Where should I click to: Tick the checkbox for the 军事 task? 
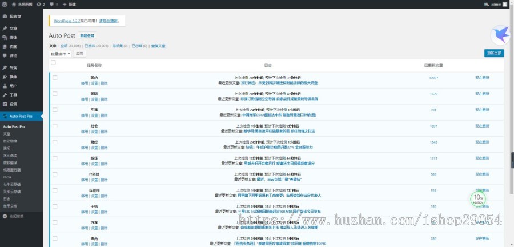point(55,110)
